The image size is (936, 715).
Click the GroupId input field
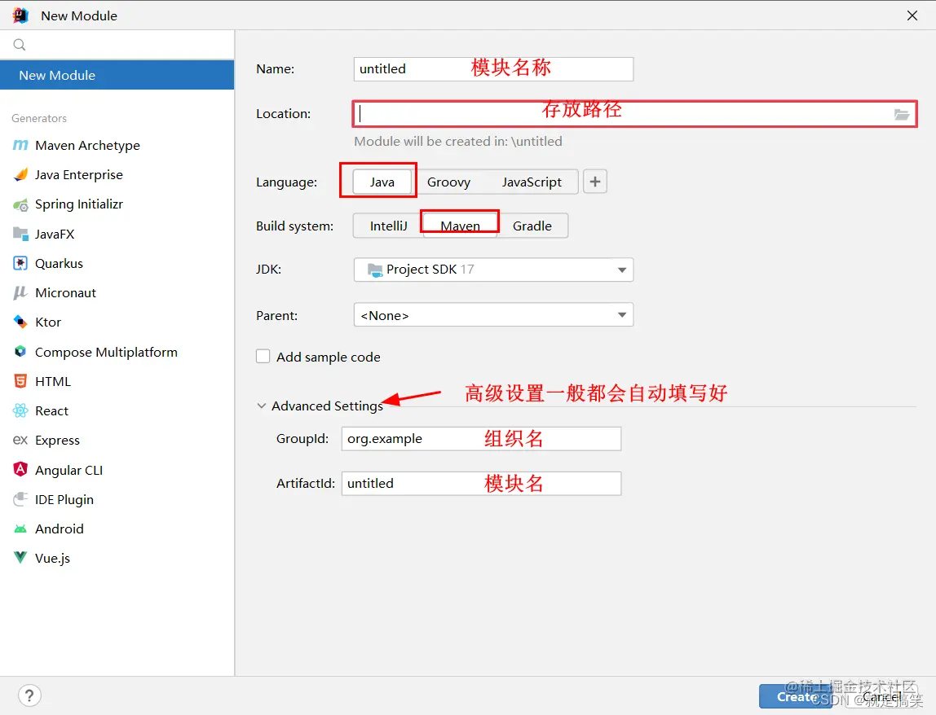(x=481, y=438)
